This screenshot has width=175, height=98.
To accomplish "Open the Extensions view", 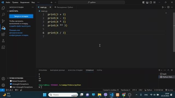I will point(3,34).
